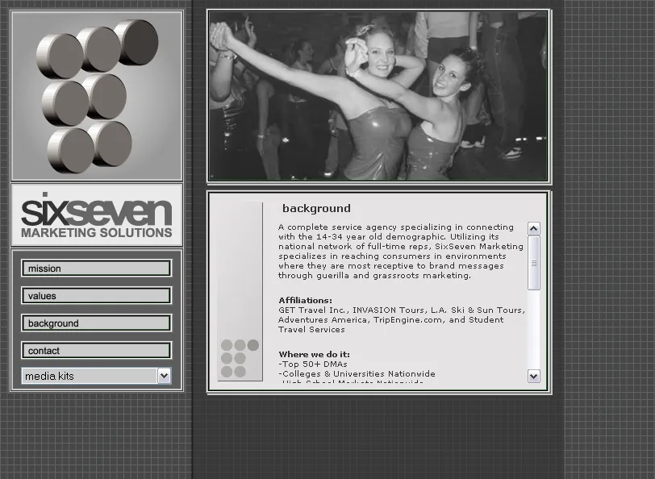Open the mission page

tap(97, 268)
